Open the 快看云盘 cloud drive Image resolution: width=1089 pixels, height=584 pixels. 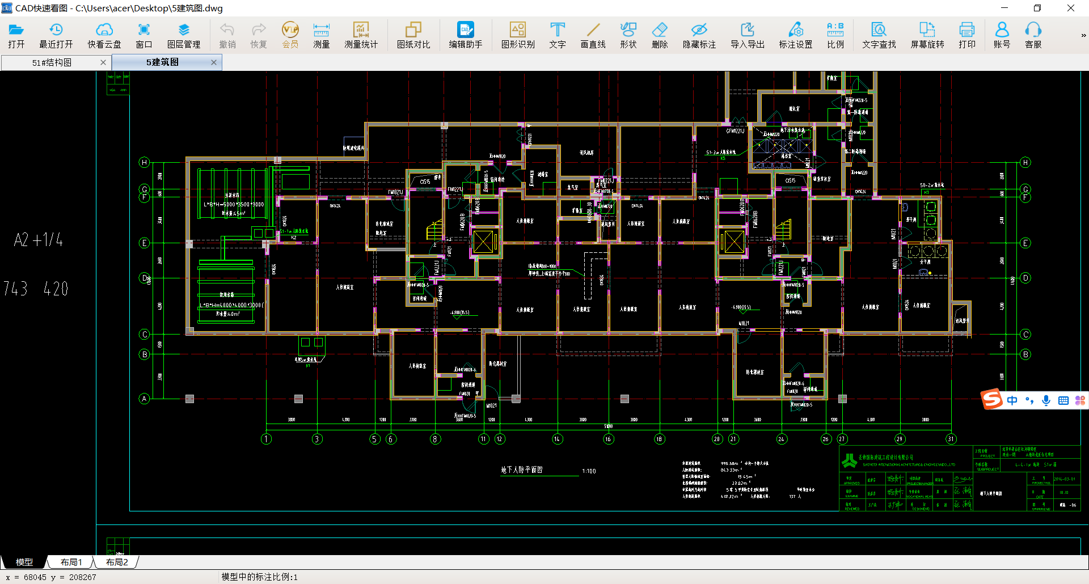coord(104,36)
